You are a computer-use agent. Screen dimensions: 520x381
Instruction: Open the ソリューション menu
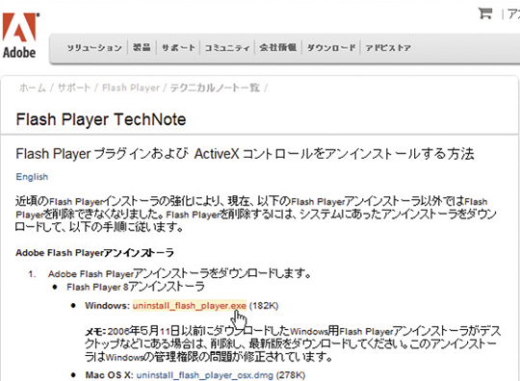coord(94,48)
